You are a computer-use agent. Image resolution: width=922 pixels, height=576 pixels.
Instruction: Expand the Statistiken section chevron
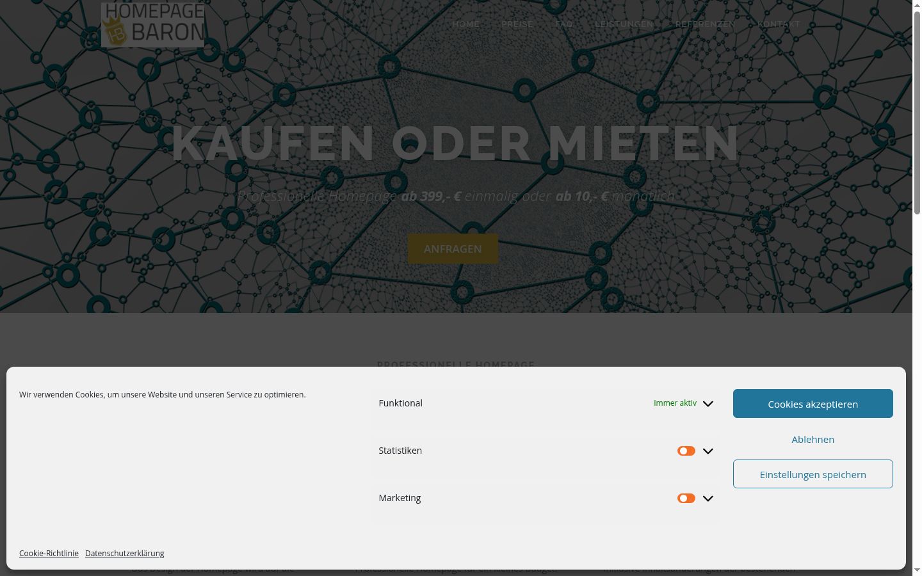click(x=708, y=451)
